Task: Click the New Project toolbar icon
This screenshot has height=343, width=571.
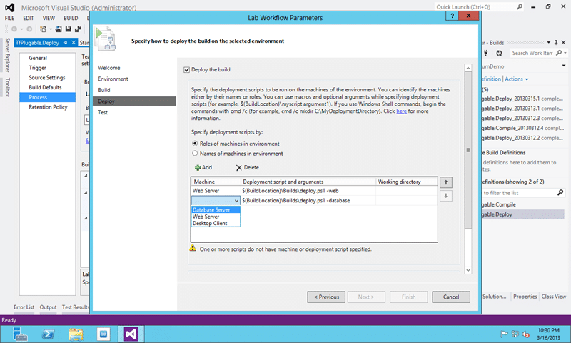Action: (43, 29)
